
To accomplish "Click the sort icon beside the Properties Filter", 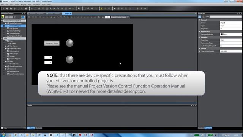I will coord(204,17).
